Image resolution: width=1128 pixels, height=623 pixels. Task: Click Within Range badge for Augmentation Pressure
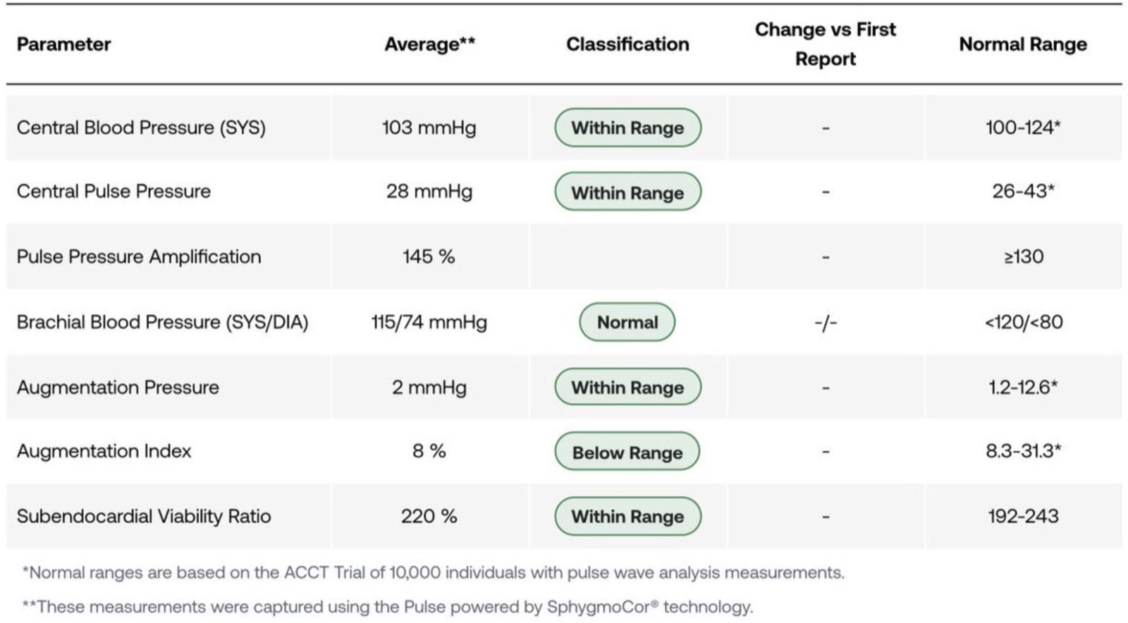627,387
